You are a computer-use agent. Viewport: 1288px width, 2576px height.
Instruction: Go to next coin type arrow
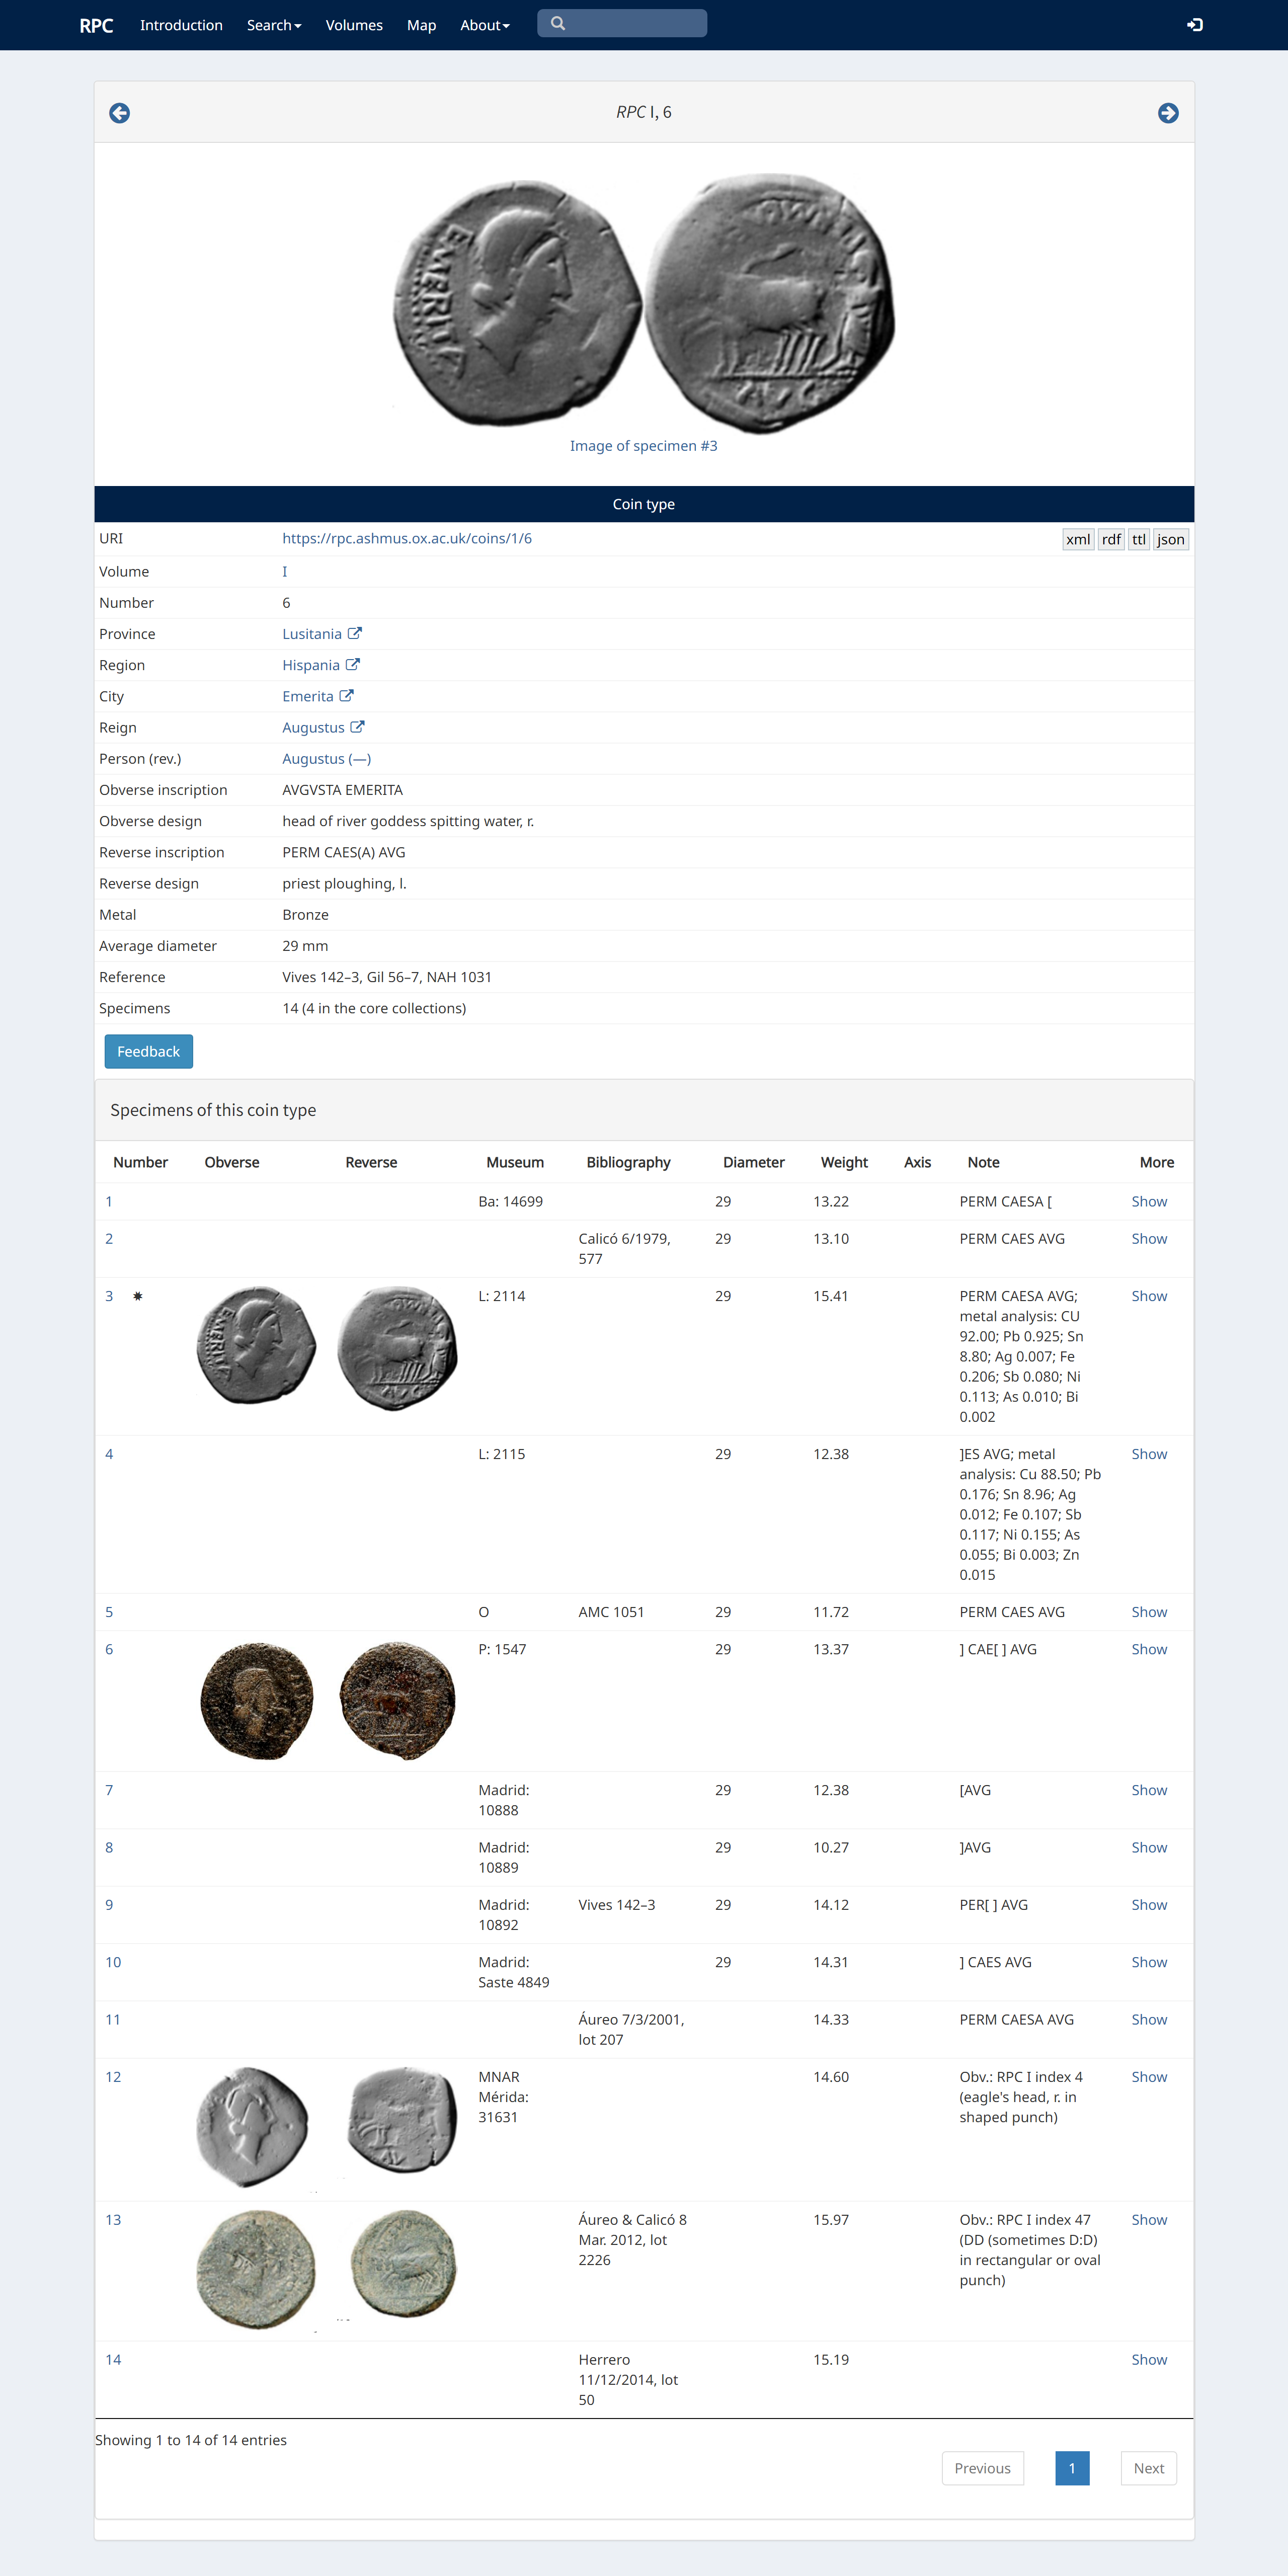pos(1168,113)
